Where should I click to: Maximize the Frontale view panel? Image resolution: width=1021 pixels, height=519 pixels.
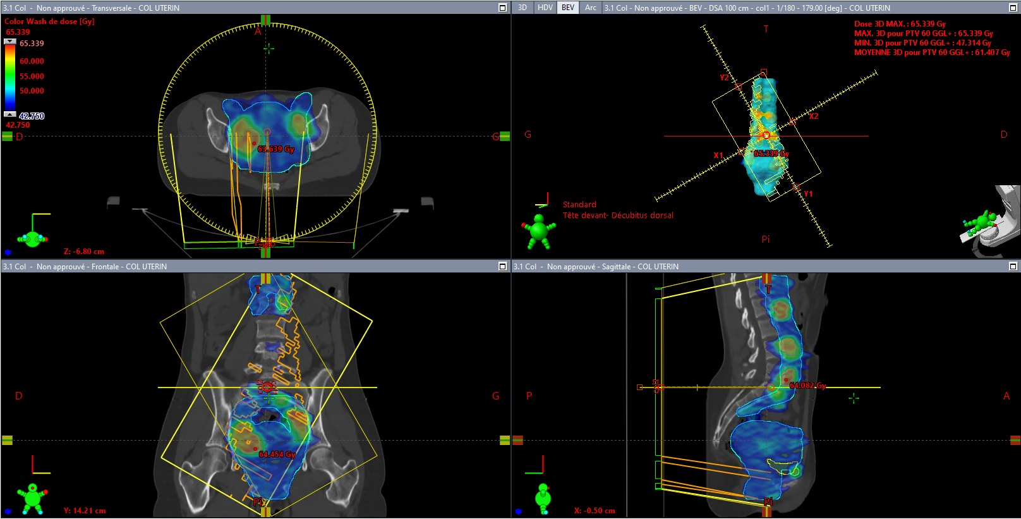(503, 266)
